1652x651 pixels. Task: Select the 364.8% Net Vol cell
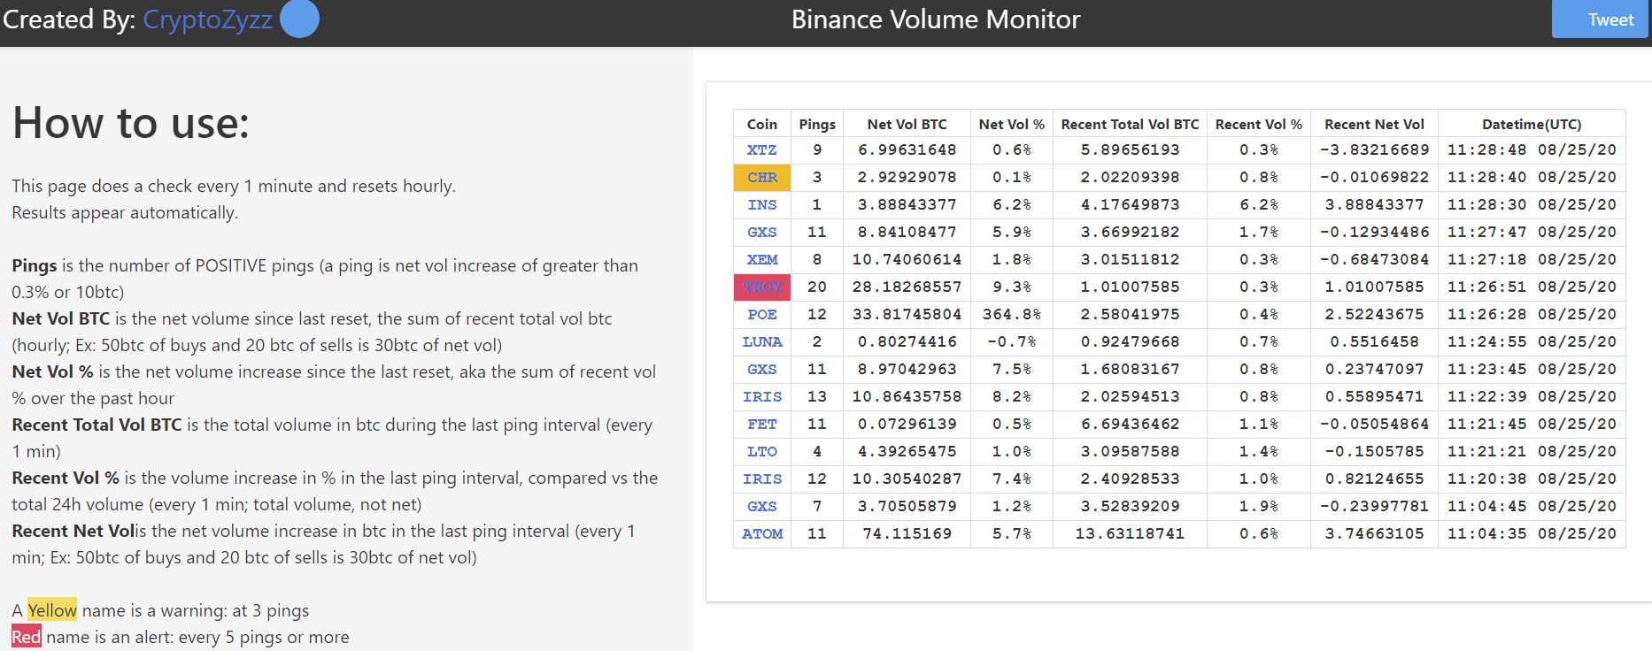[x=1011, y=315]
